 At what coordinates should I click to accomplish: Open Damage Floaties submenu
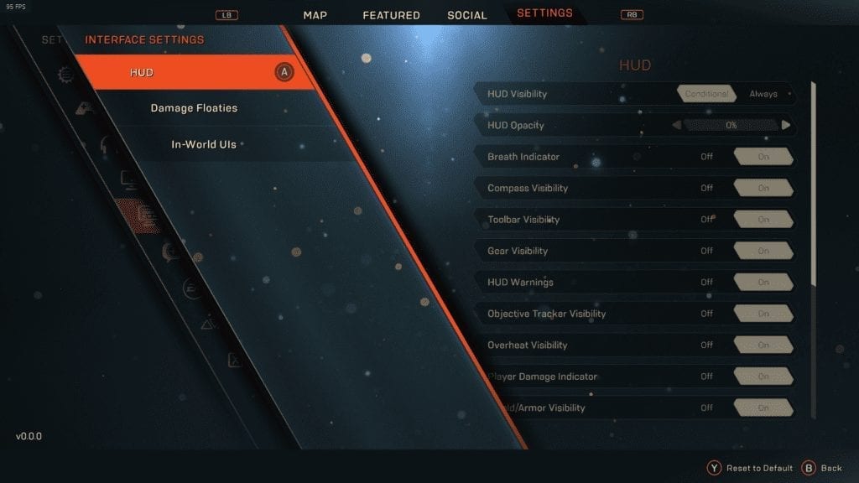point(194,108)
